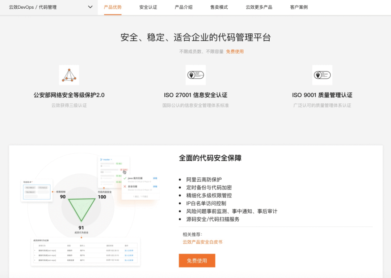Select the ISO 27001 信息安全认证 heading
Image resolution: width=391 pixels, height=278 pixels.
pos(195,95)
